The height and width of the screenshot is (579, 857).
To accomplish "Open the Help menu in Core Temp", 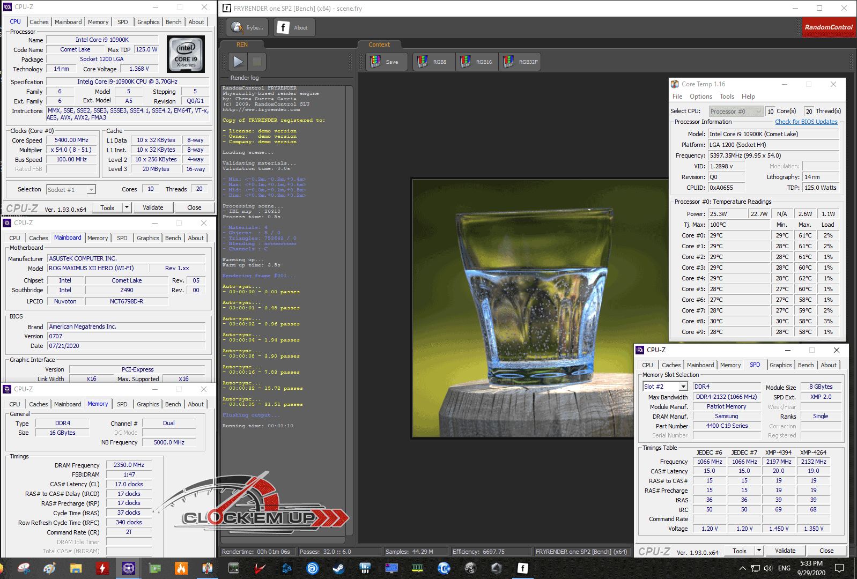I will pyautogui.click(x=748, y=96).
